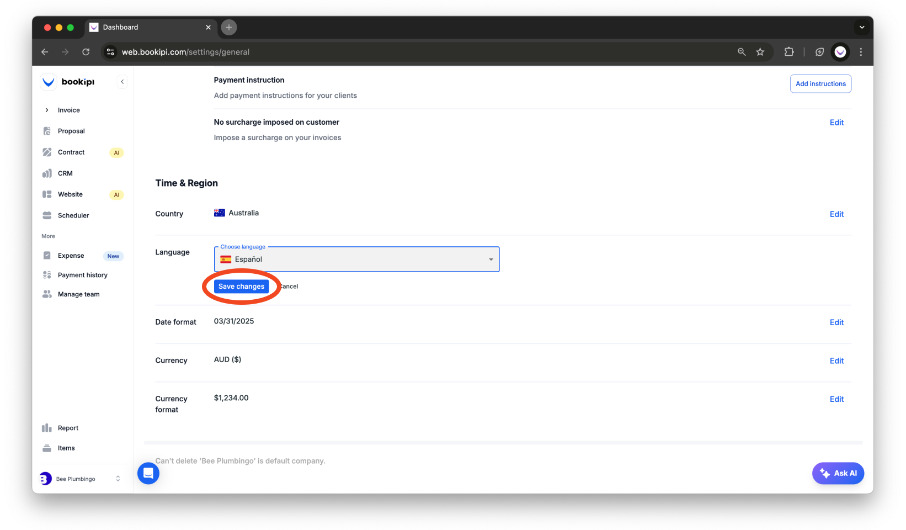Image resolution: width=906 pixels, height=530 pixels.
Task: Click the Report icon
Action: pyautogui.click(x=47, y=428)
